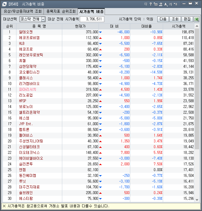Image resolution: width=202 pixels, height=211 pixels.
Task: Click the large font size A icon
Action: click(166, 4)
